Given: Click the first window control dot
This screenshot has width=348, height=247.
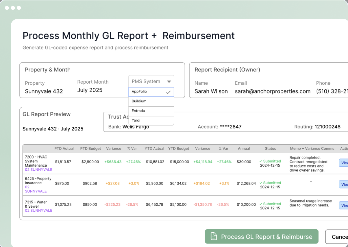Looking at the screenshot, I should pos(7,8).
